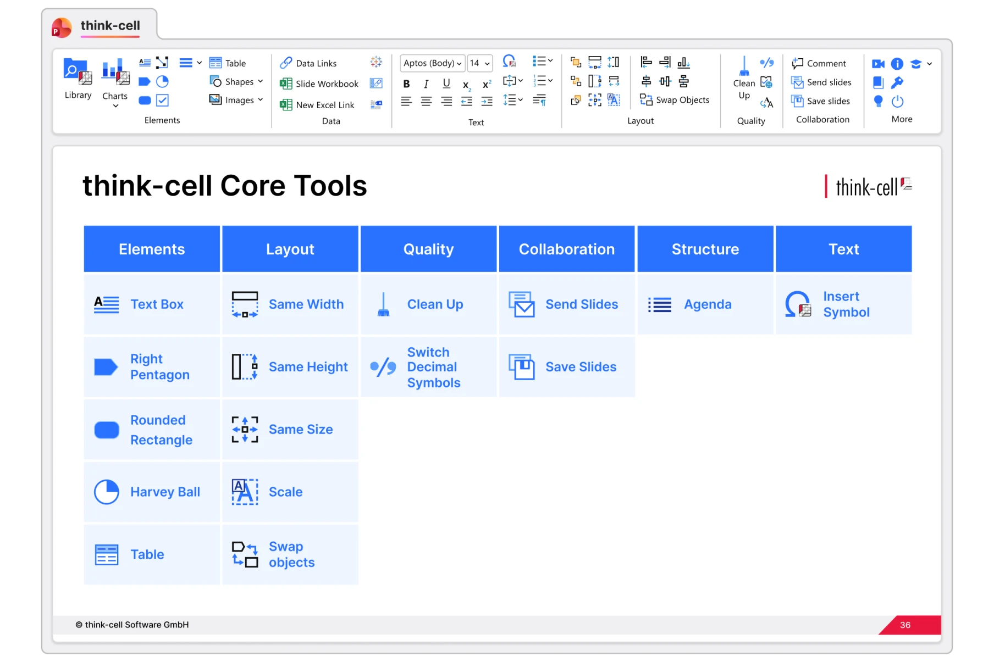This screenshot has height=662, width=994.
Task: Click the Insert Symbol omega icon
Action: click(x=509, y=62)
